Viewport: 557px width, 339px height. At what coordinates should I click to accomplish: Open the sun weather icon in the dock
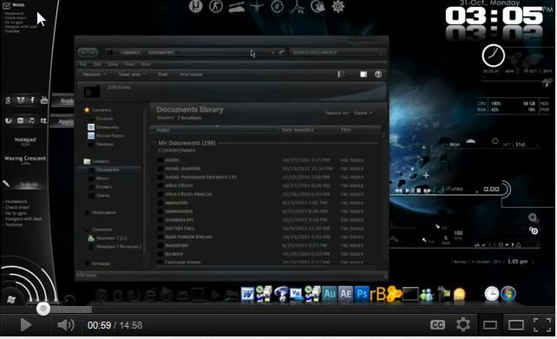coord(459,295)
